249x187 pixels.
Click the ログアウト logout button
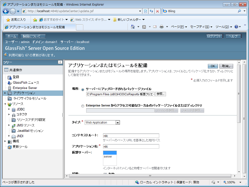(214, 36)
